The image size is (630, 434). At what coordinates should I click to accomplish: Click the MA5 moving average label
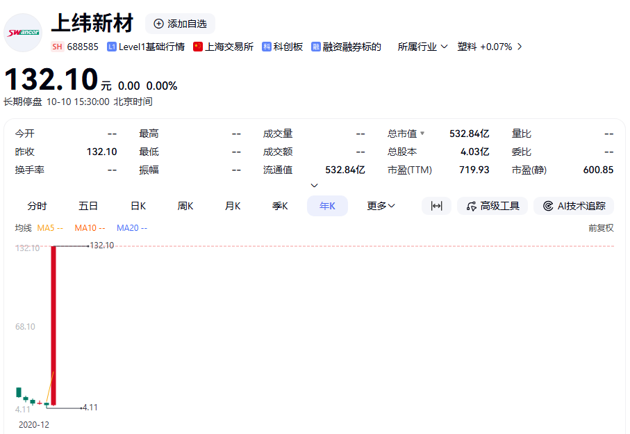(50, 228)
